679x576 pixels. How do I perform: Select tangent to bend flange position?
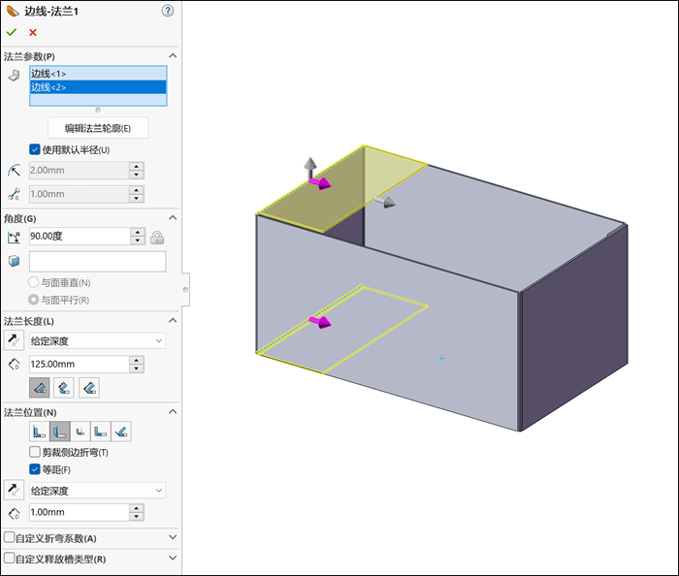click(121, 432)
